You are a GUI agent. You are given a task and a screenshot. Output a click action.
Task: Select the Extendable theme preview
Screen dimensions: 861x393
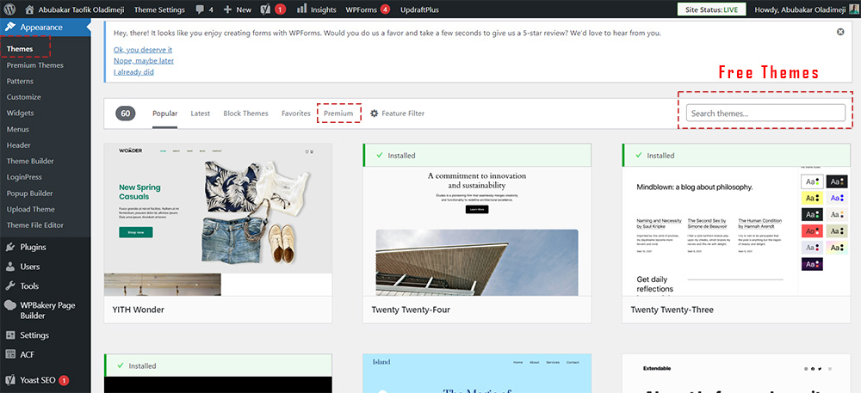[736, 373]
